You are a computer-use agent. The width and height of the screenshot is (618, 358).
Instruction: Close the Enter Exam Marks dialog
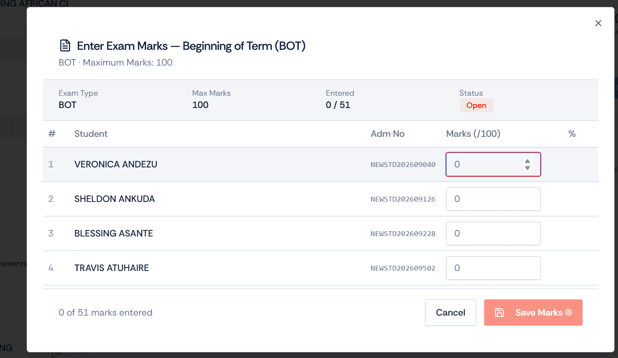pos(598,23)
